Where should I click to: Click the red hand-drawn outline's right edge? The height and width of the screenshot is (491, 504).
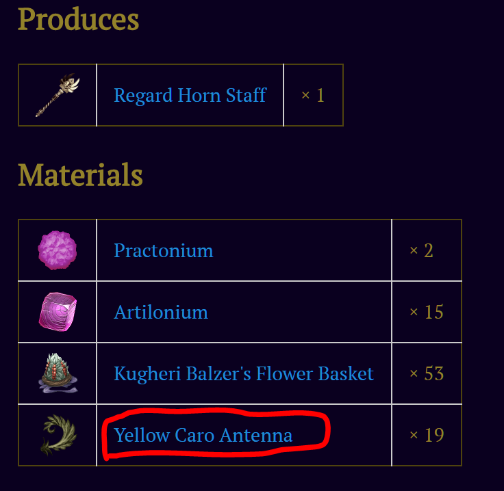pos(329,431)
